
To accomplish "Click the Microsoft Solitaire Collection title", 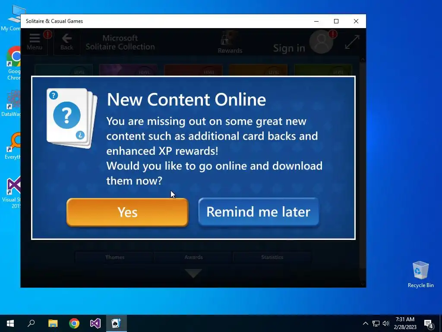I will 120,42.
